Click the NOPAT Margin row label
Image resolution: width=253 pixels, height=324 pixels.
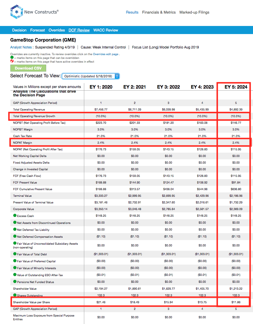pyautogui.click(x=23, y=143)
